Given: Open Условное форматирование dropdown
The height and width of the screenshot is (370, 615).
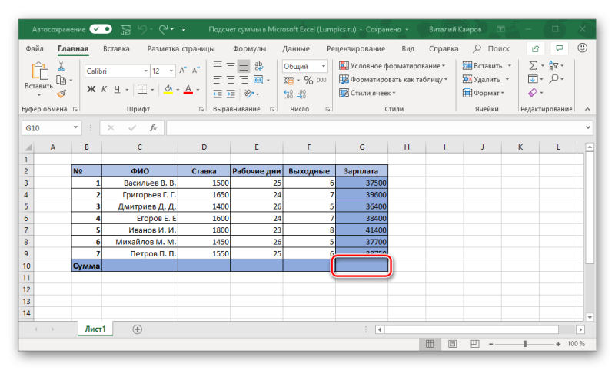Looking at the screenshot, I should (x=392, y=66).
